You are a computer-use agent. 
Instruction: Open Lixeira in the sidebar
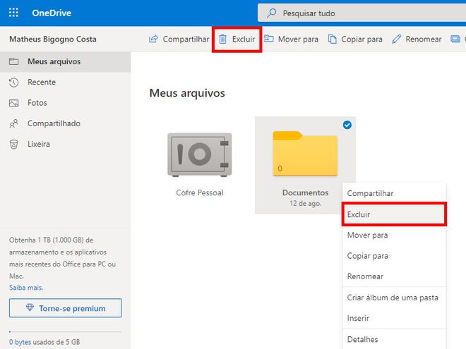(x=66, y=144)
